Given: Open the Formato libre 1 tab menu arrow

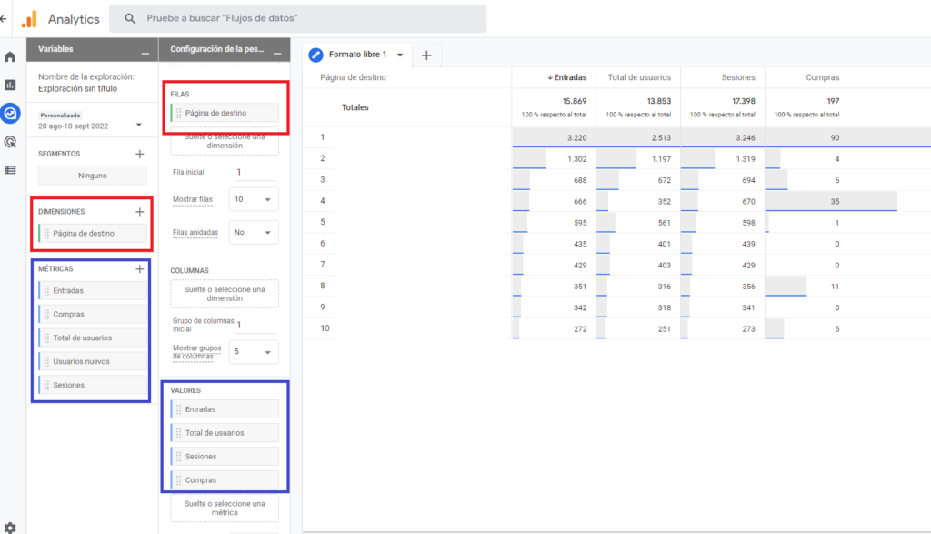Looking at the screenshot, I should click(x=400, y=55).
